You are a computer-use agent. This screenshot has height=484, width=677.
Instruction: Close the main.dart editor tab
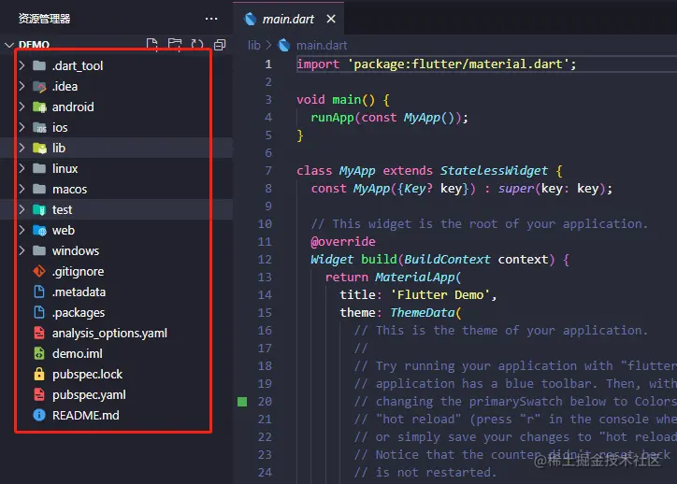click(x=331, y=19)
